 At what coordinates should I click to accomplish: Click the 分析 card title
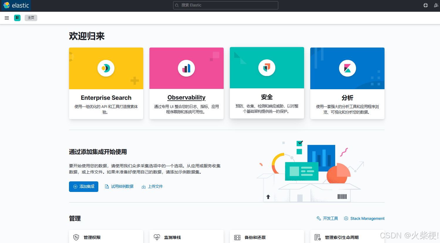347,98
